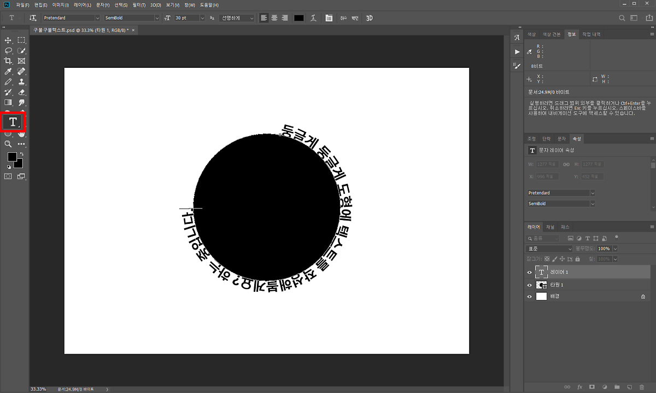
Task: Click the delete layer trash icon
Action: click(641, 387)
